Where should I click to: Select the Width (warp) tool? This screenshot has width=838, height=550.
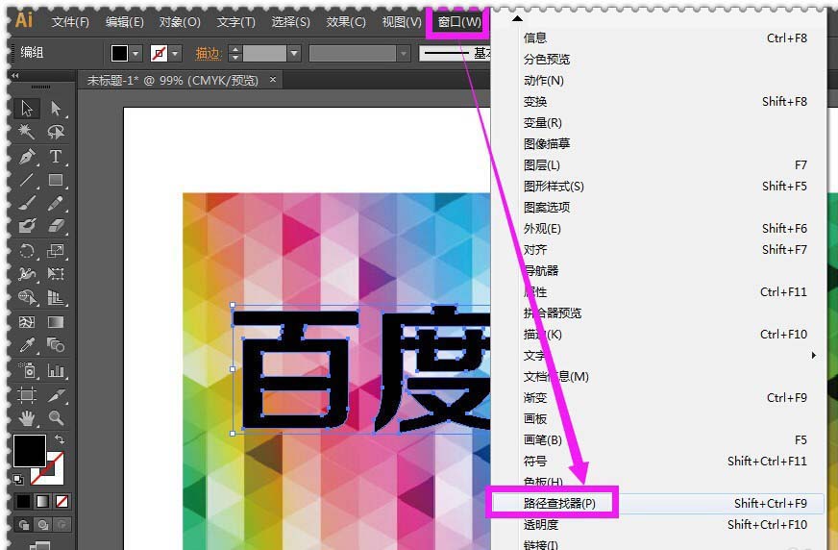(27, 274)
